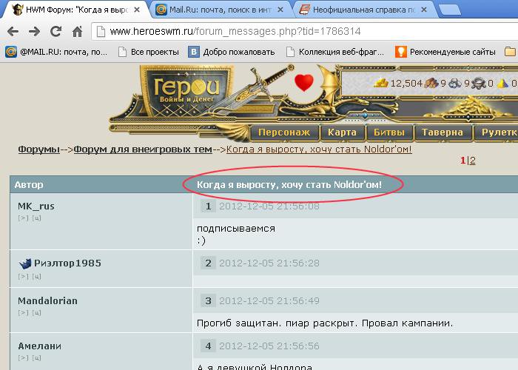This screenshot has width=518, height=370.
Task: Open the Таверна menu
Action: pyautogui.click(x=442, y=132)
